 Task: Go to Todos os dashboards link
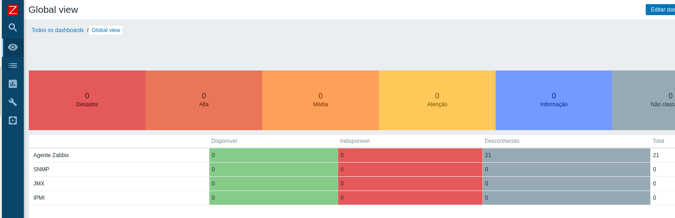coord(58,30)
